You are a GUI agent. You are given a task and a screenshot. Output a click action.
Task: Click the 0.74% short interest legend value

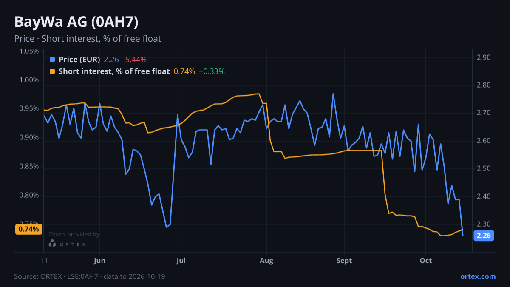184,71
